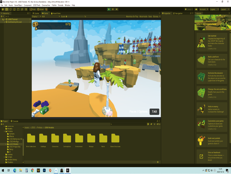Select the combined Transform tool
The height and width of the screenshot is (174, 231).
(22, 9)
